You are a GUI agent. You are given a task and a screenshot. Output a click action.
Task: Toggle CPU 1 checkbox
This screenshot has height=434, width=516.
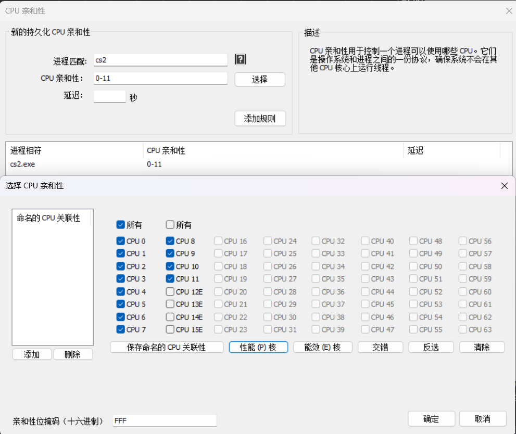pos(120,253)
